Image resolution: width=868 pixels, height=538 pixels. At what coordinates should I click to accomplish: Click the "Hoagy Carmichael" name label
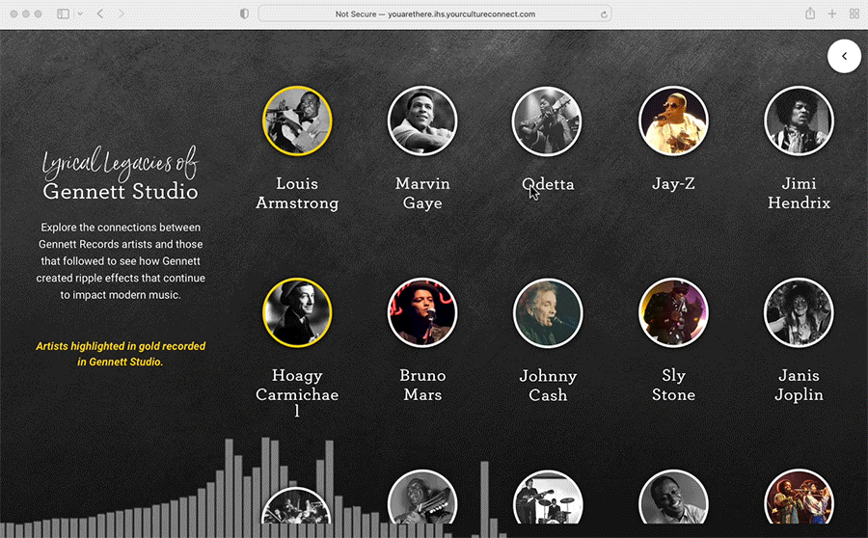(x=297, y=394)
